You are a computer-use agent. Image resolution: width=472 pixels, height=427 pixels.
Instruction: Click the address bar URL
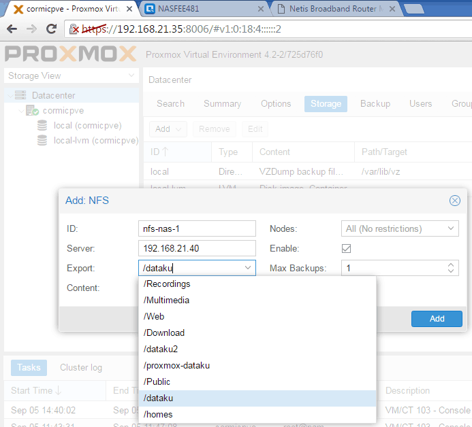coord(182,29)
